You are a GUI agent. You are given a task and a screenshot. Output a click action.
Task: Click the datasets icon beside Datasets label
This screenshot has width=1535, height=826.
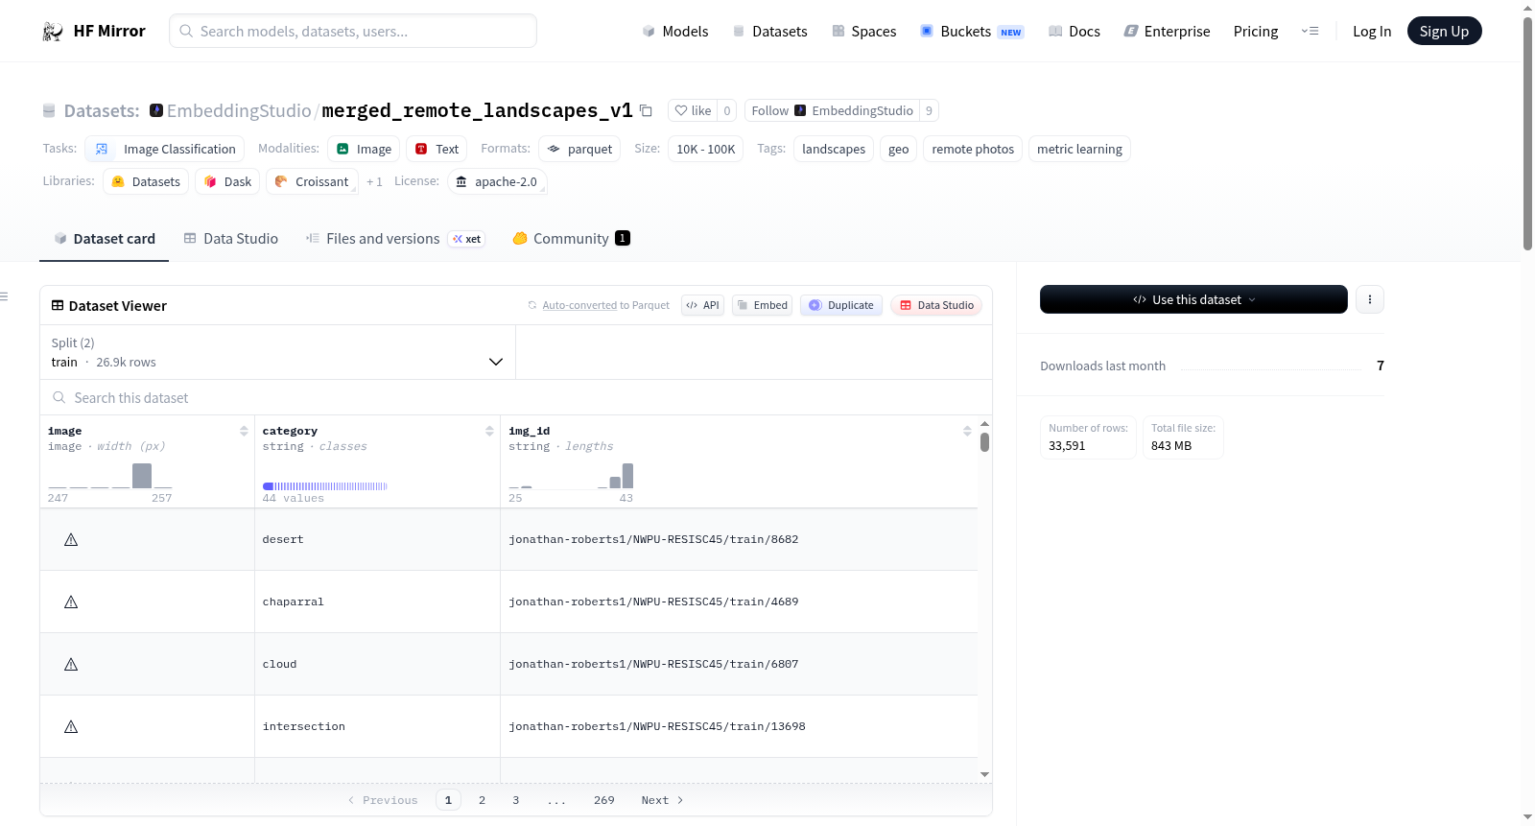click(49, 111)
